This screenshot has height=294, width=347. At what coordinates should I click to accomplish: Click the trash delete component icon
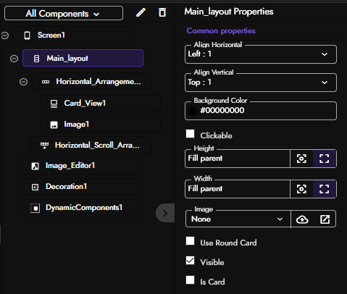pos(162,12)
